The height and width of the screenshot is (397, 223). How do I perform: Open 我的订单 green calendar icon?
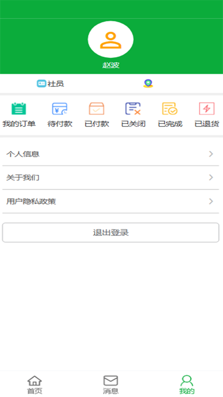coord(19,109)
